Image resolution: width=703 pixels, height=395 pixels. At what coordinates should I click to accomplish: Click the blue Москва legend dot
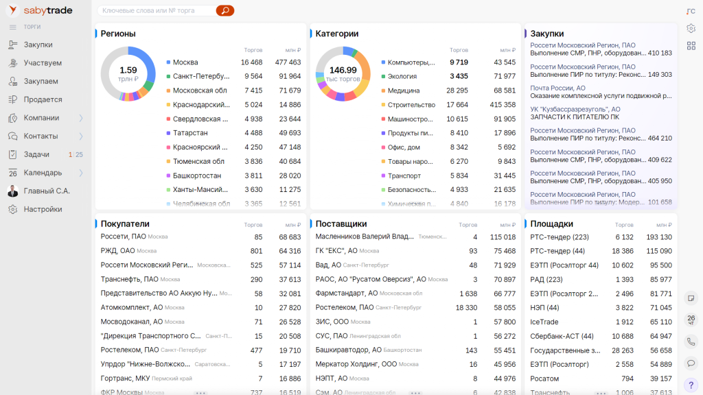pyautogui.click(x=168, y=62)
